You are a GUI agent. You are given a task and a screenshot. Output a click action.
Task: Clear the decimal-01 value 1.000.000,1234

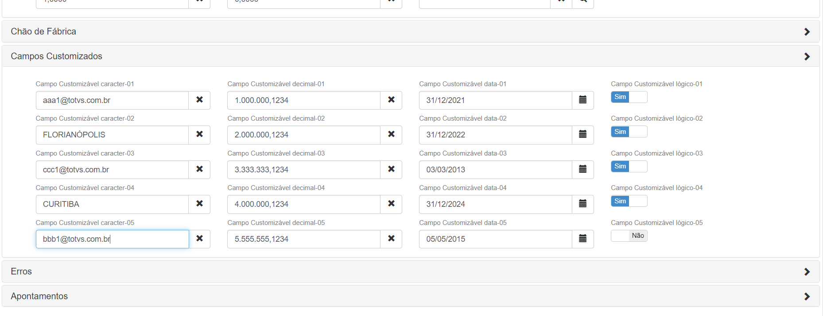[391, 100]
